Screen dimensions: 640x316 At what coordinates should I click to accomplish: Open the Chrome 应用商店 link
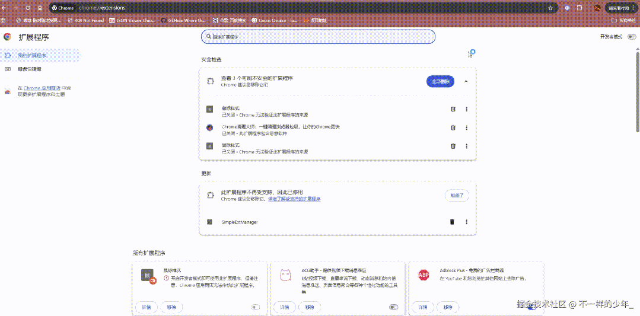(x=42, y=88)
